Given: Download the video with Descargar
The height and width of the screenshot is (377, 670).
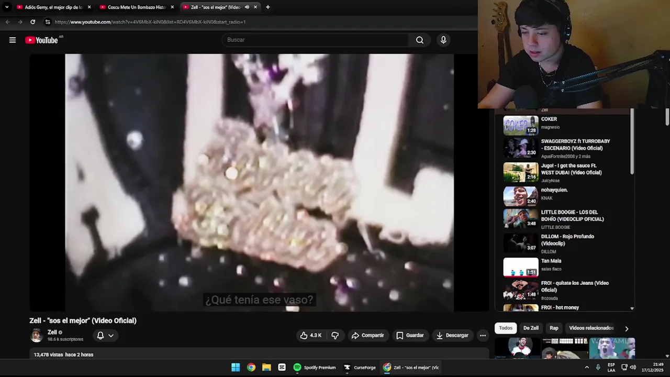Looking at the screenshot, I should [x=453, y=335].
